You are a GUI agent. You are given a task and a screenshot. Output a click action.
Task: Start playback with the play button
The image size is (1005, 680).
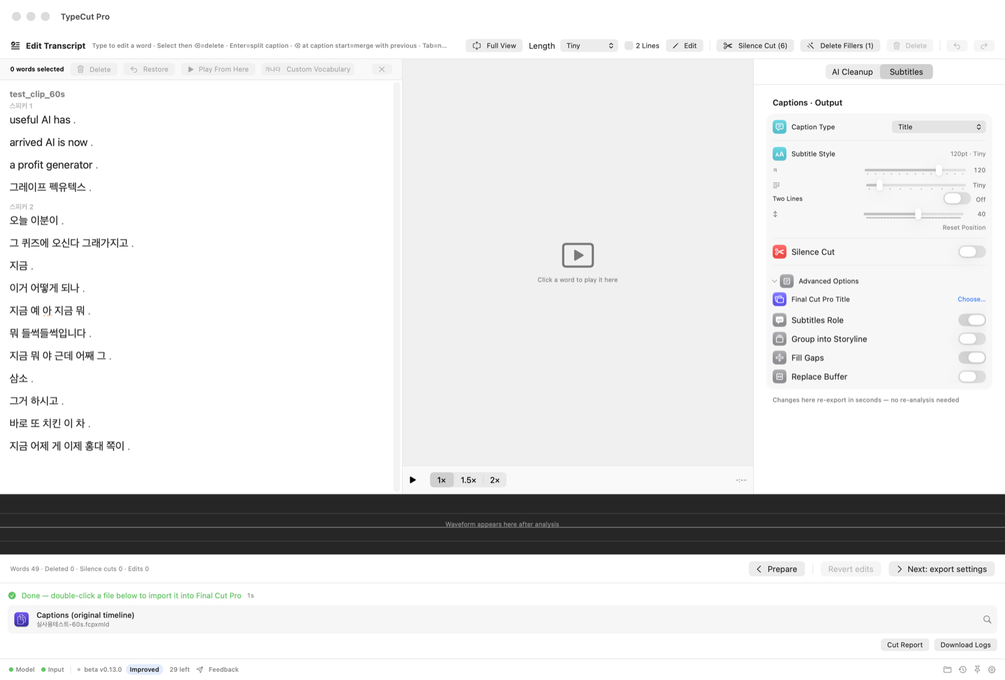[x=413, y=480]
